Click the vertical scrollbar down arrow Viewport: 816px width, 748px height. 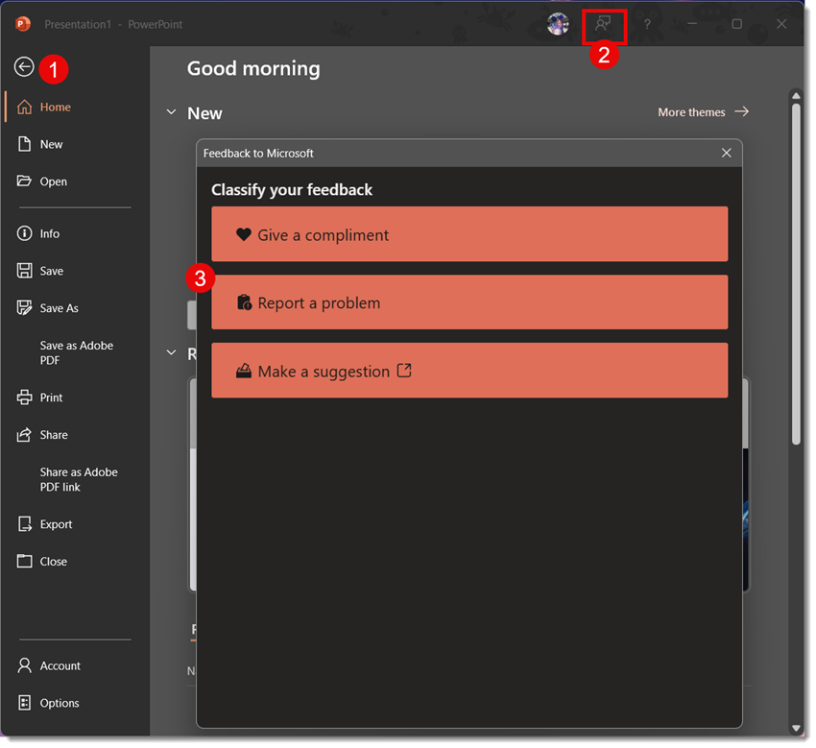point(796,729)
